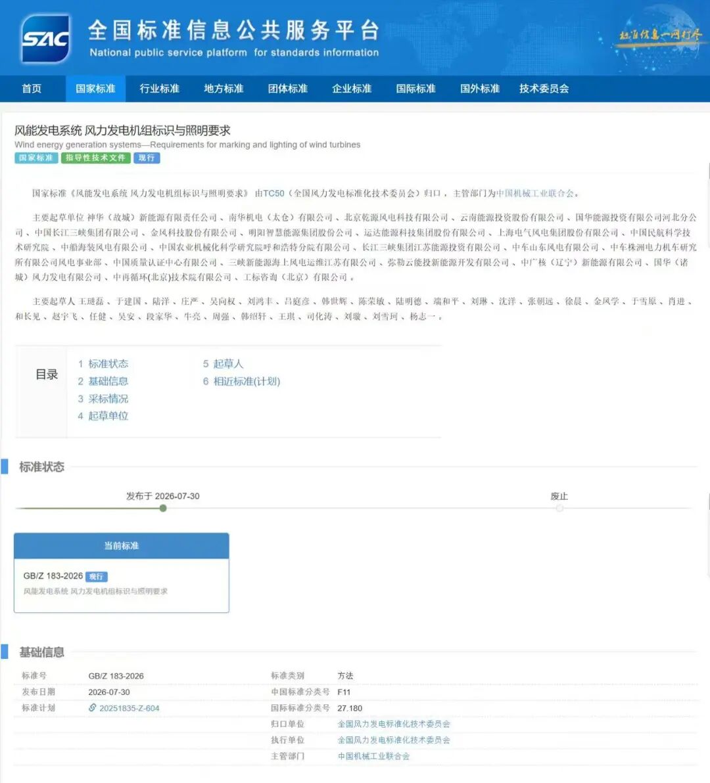Click the grey 废止 timeline marker

559,508
